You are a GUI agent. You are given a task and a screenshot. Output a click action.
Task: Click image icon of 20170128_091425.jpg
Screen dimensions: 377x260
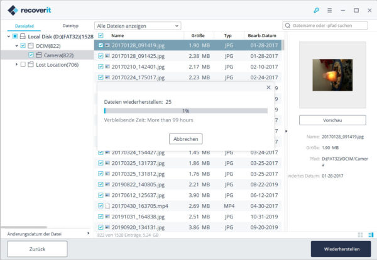[107, 56]
